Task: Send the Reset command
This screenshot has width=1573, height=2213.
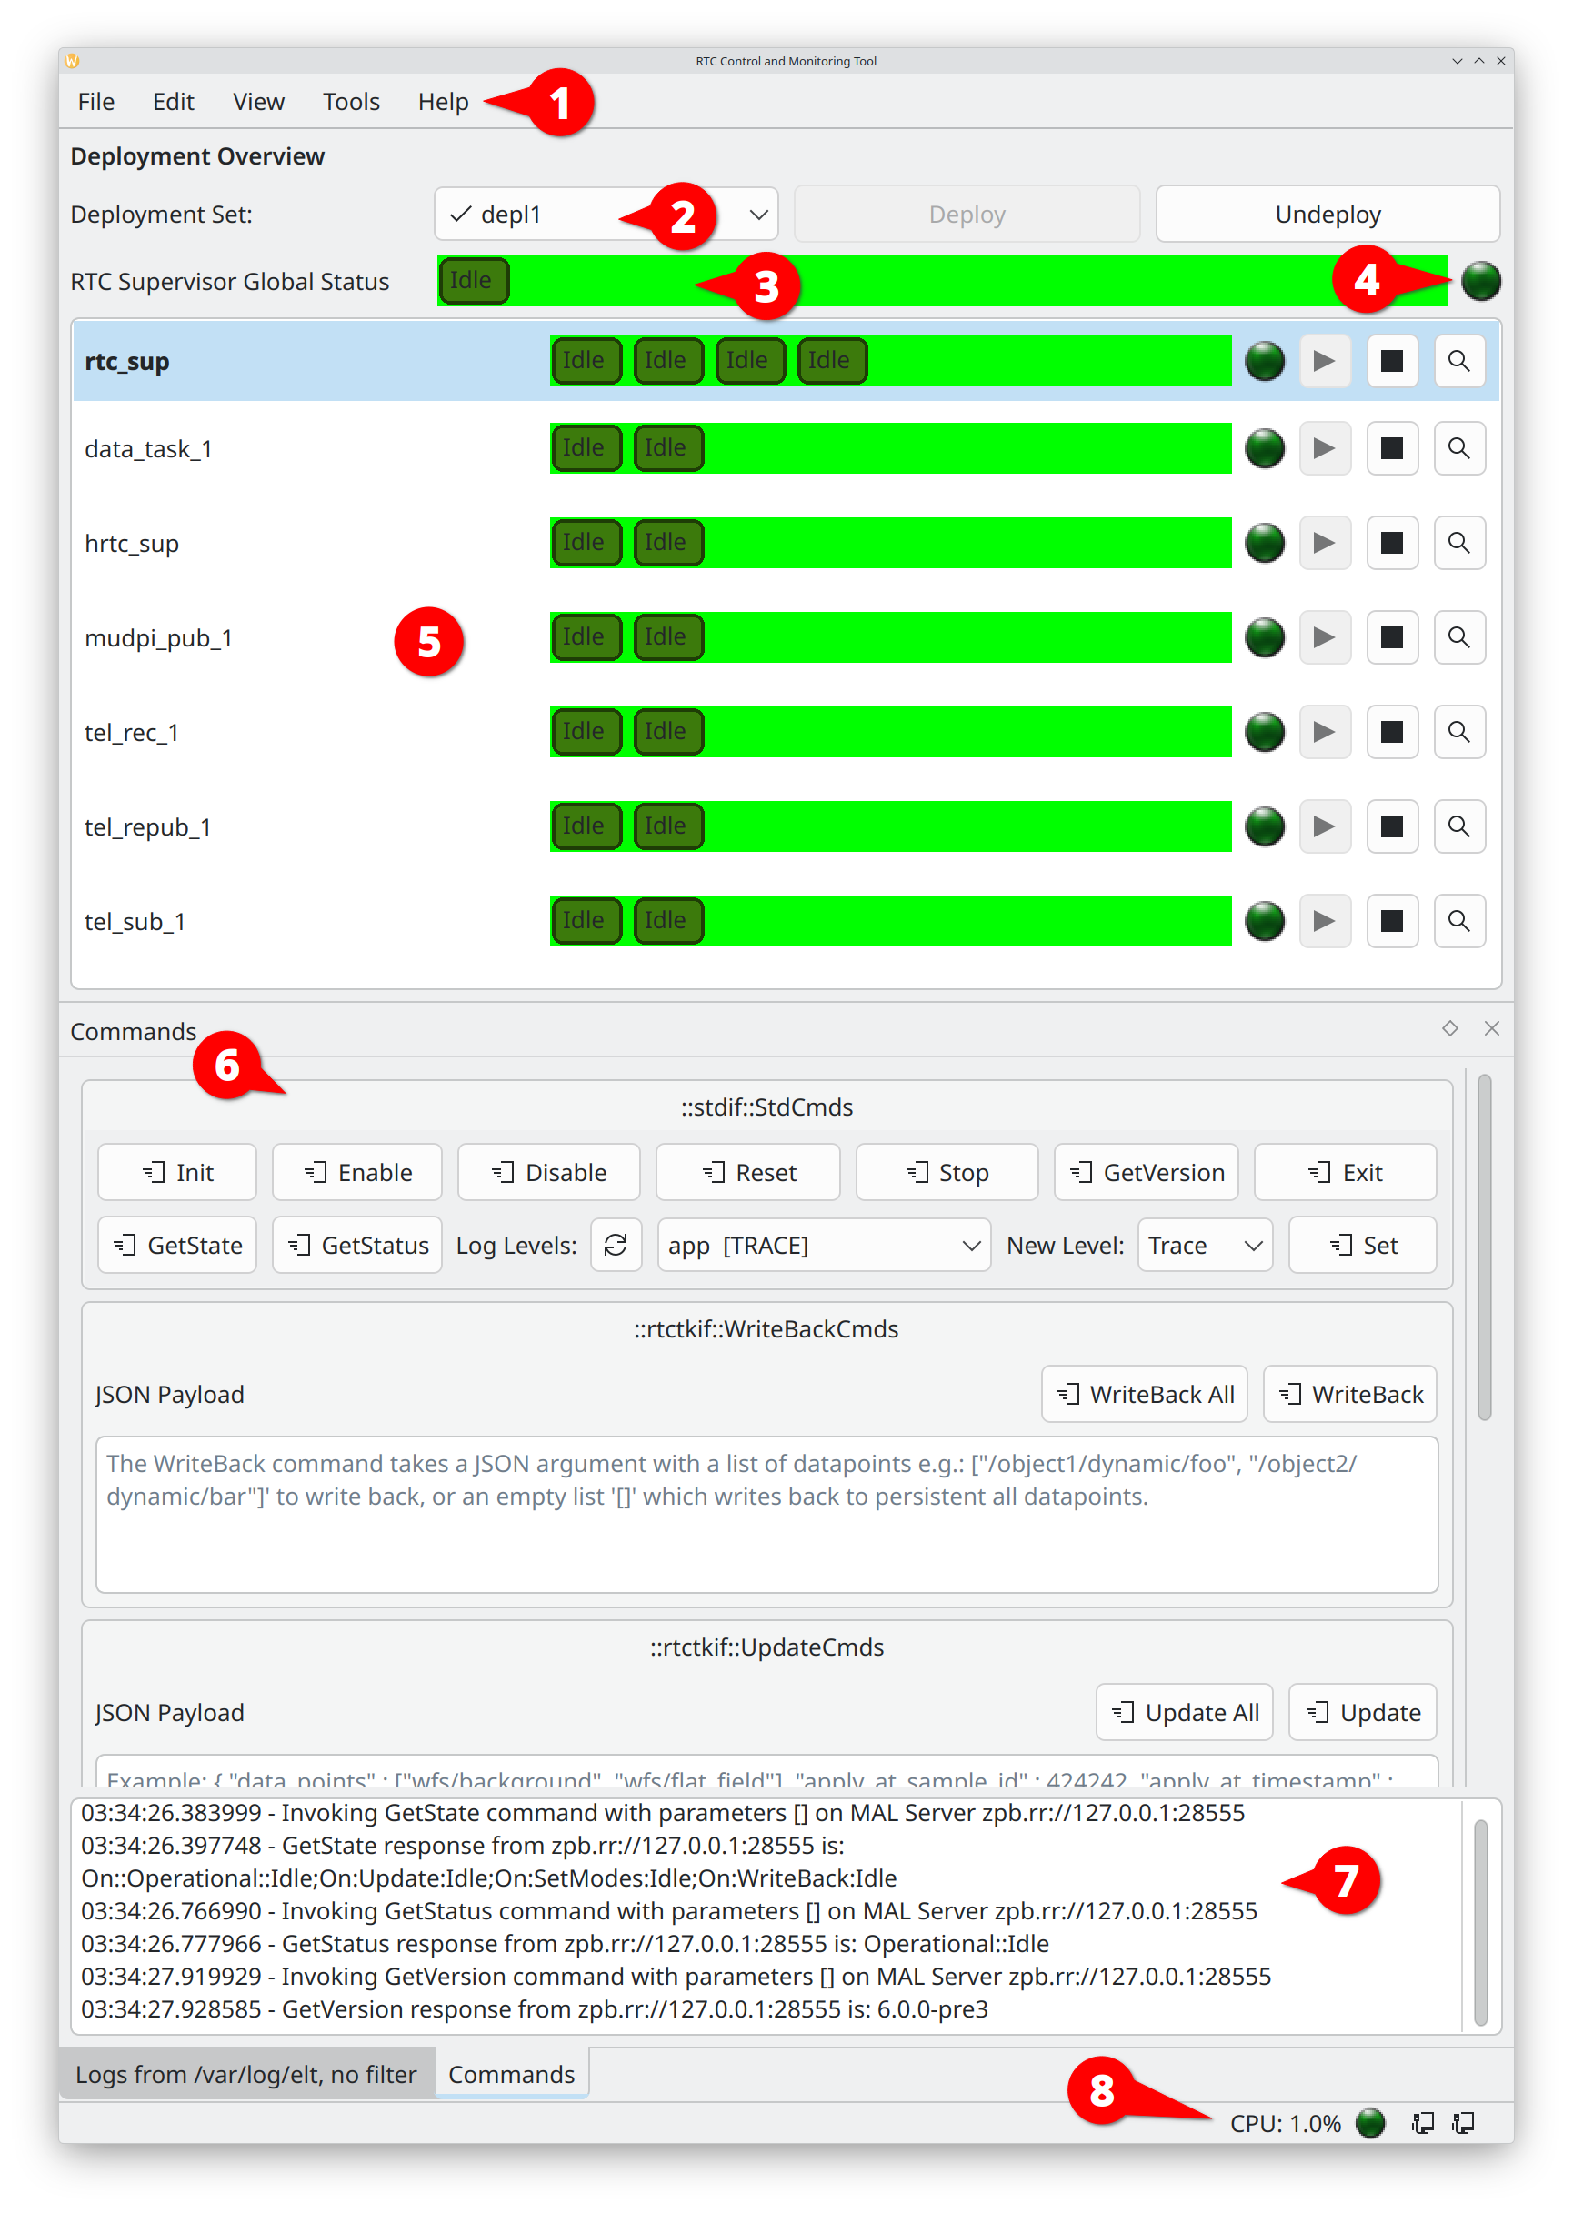Action: click(x=747, y=1173)
